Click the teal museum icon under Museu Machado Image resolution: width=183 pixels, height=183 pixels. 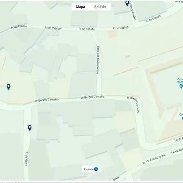[x=181, y=86]
